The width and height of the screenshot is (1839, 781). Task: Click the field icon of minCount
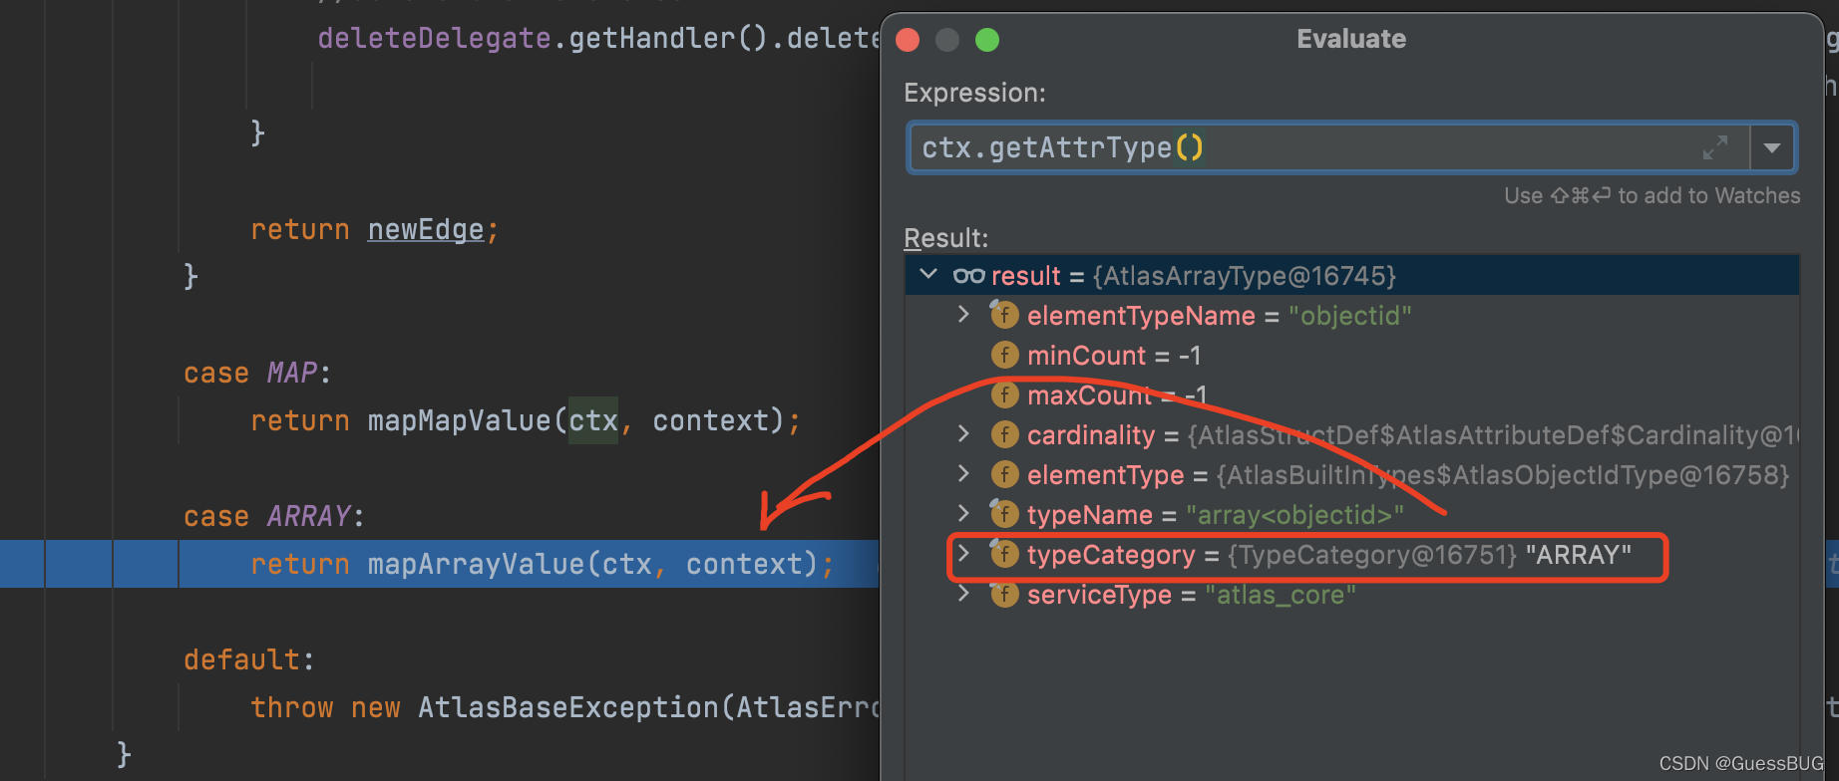coord(1004,355)
